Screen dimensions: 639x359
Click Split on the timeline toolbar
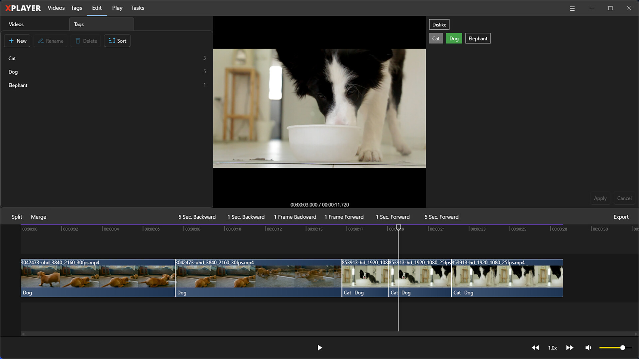click(x=17, y=217)
